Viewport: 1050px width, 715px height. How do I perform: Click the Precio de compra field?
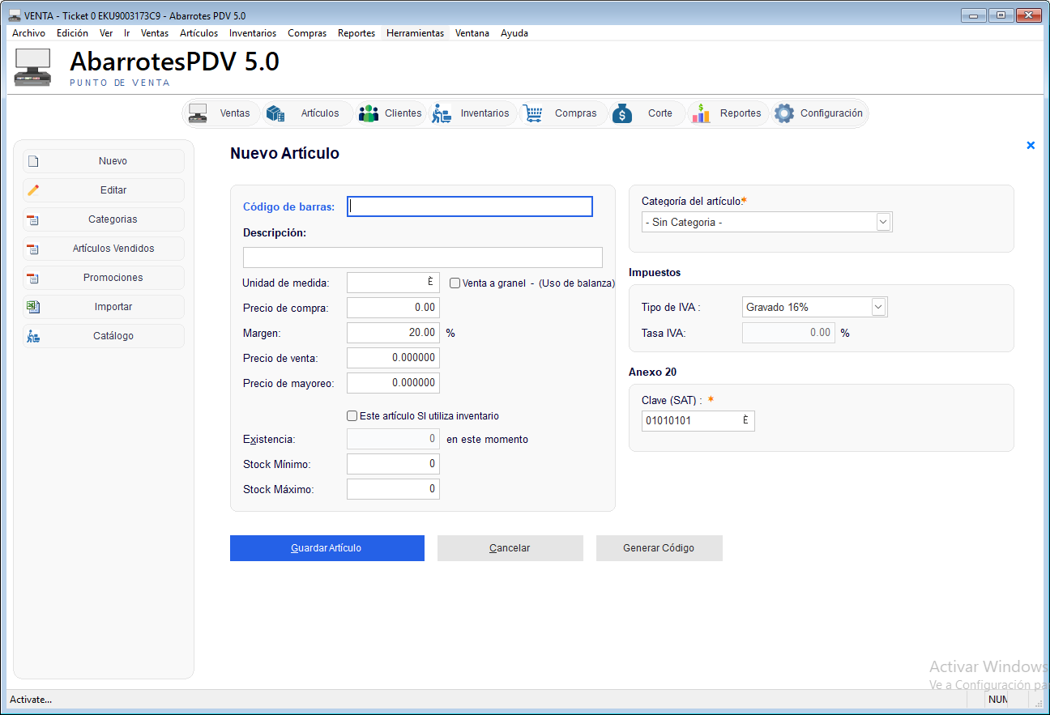pos(393,308)
